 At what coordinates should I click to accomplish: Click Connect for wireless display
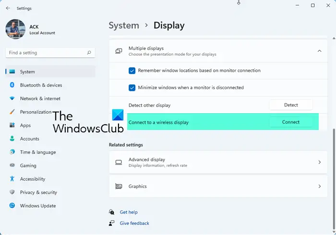click(290, 122)
